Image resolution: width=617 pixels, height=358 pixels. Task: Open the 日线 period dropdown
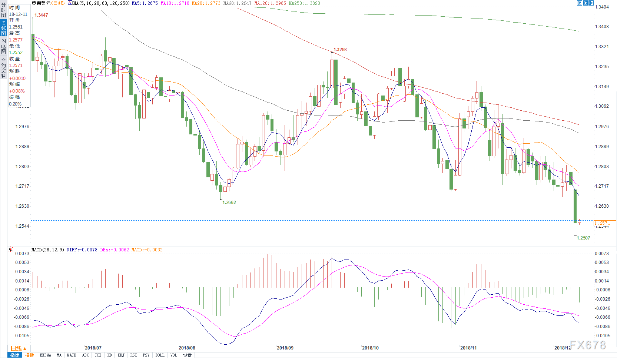point(19,348)
